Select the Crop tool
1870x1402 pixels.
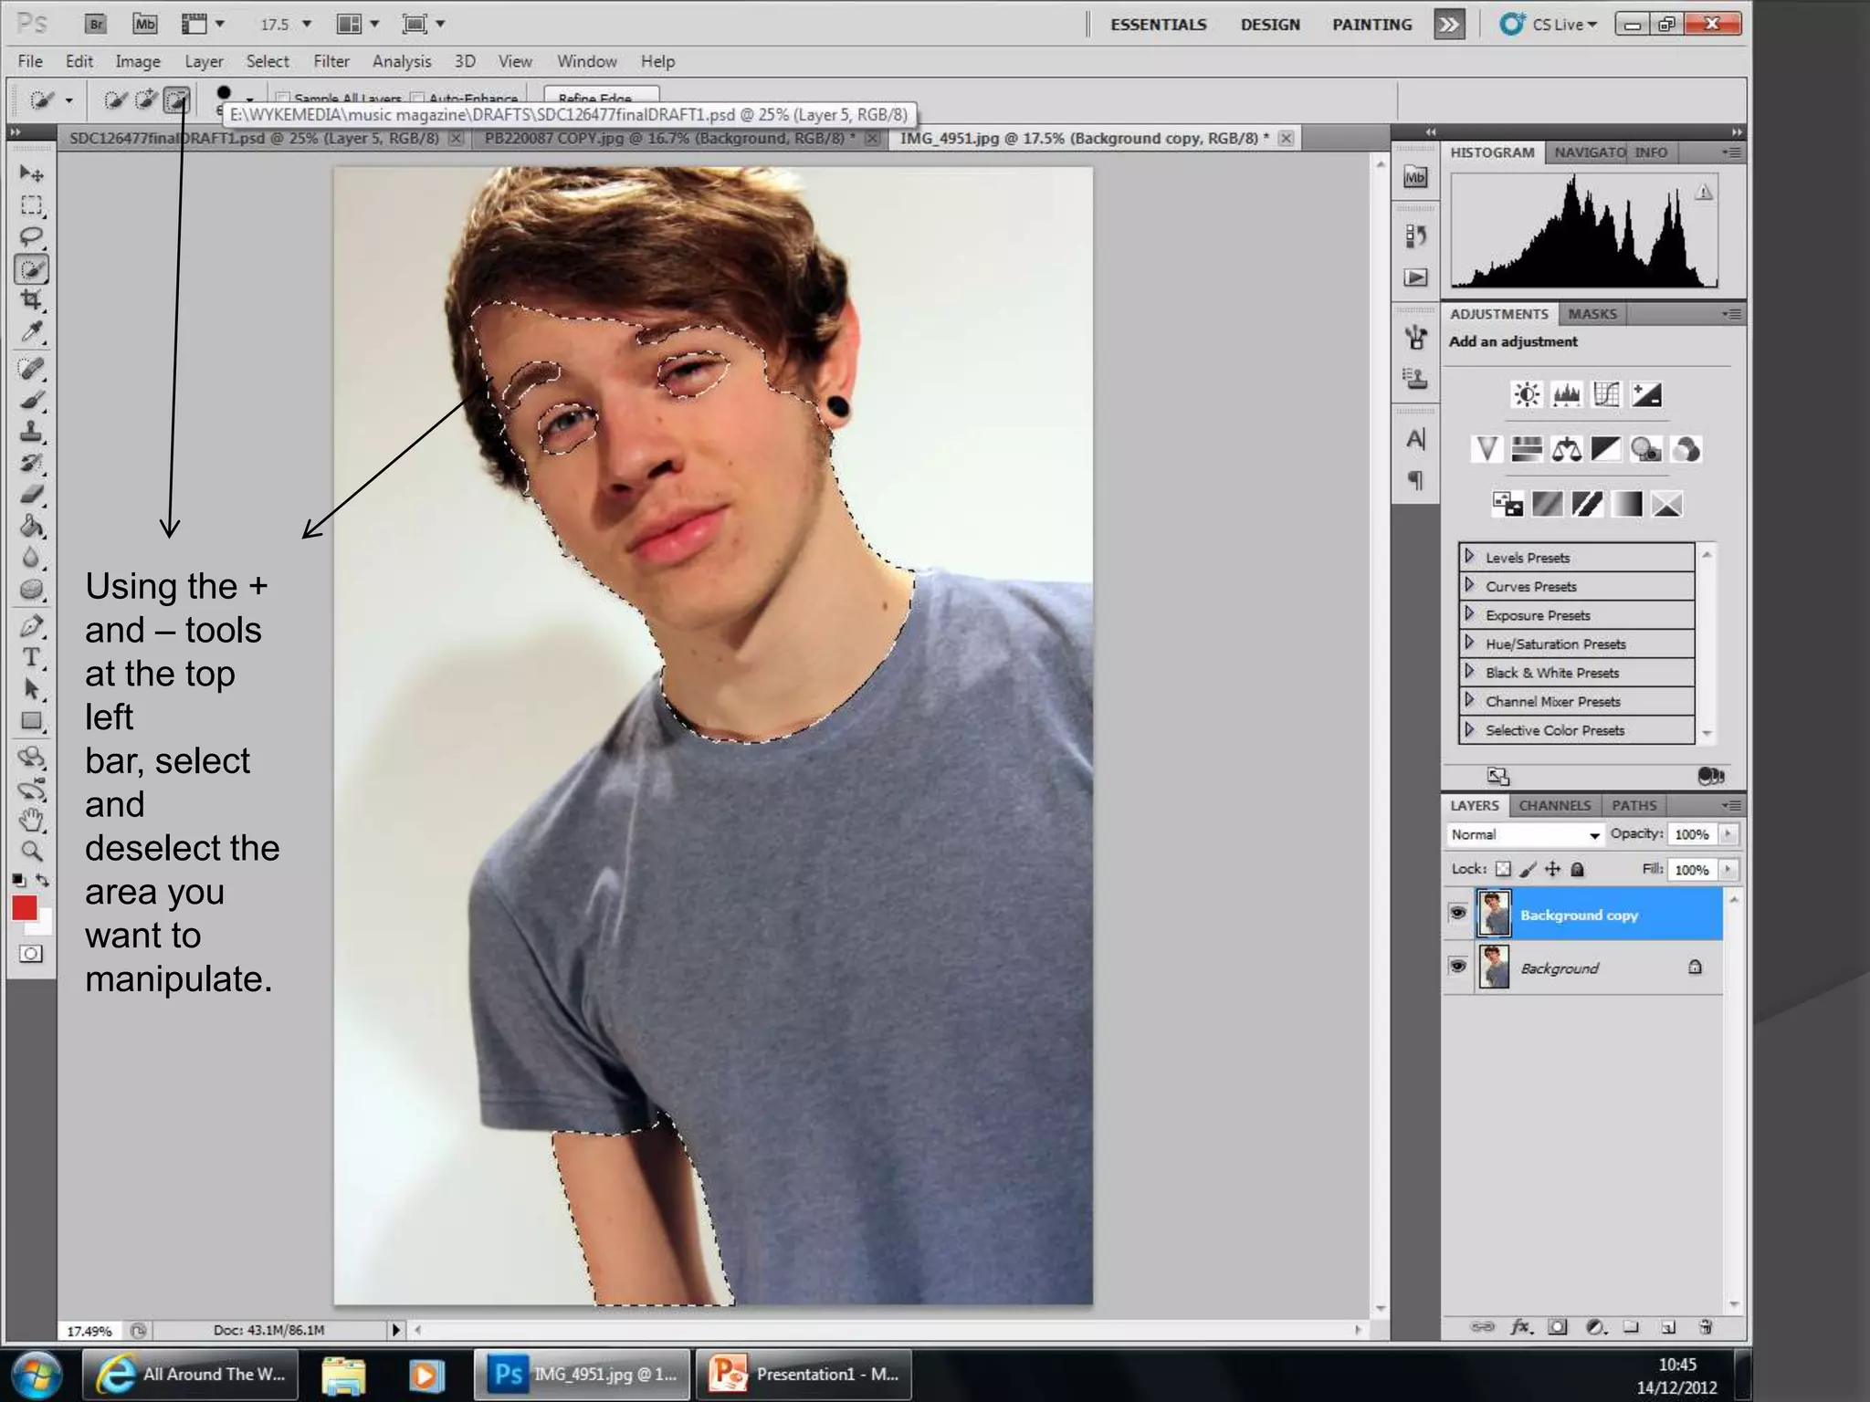coord(31,300)
